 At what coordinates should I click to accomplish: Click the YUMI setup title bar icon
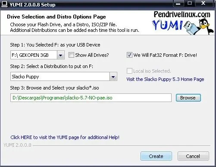4,4
